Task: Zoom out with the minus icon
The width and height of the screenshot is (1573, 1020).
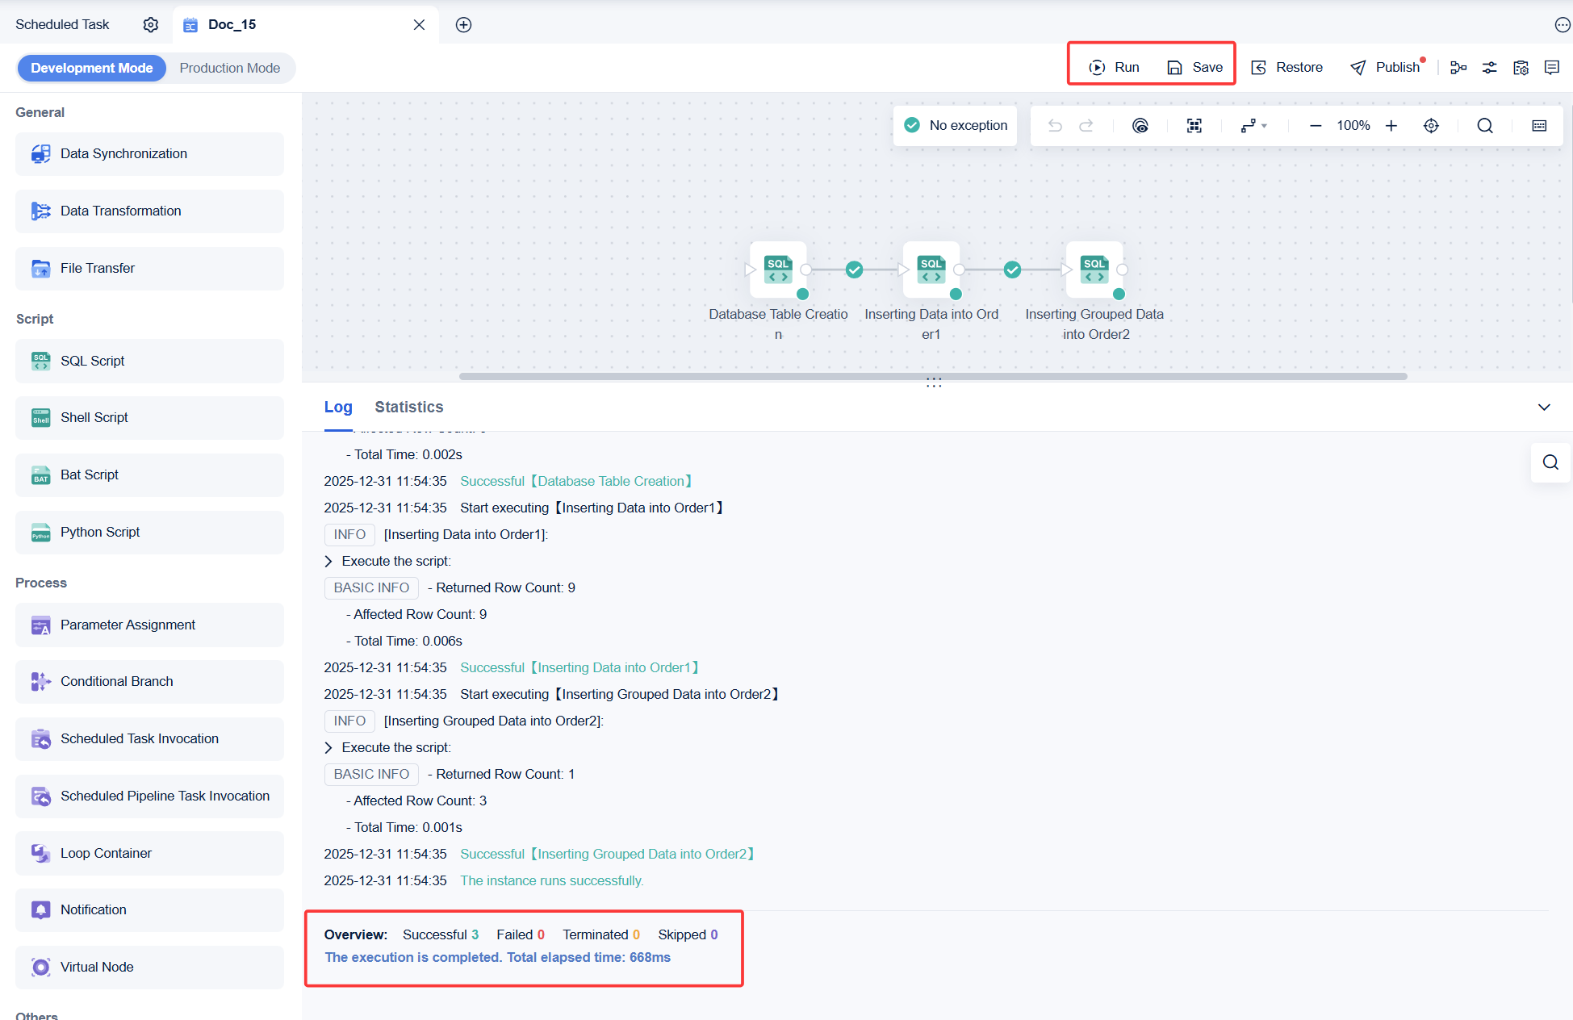Action: click(x=1316, y=125)
